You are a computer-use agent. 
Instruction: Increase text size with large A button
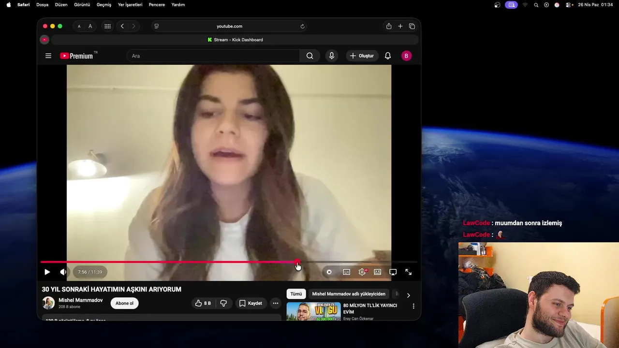pyautogui.click(x=90, y=26)
